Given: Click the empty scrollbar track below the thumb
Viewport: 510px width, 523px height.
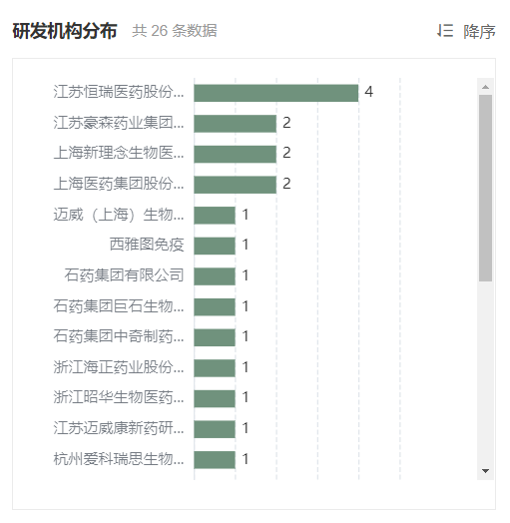Looking at the screenshot, I should click(x=485, y=372).
